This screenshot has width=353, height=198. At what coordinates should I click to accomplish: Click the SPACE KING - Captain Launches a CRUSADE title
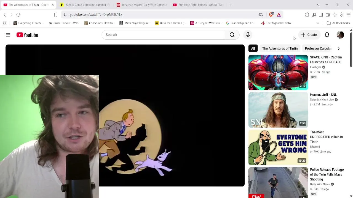[x=326, y=60]
